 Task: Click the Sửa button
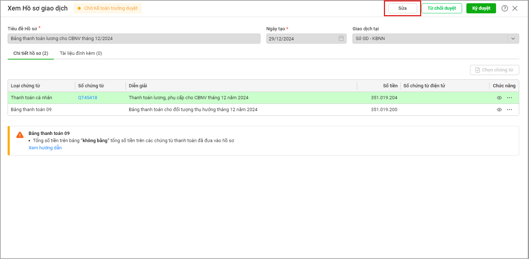coord(402,8)
